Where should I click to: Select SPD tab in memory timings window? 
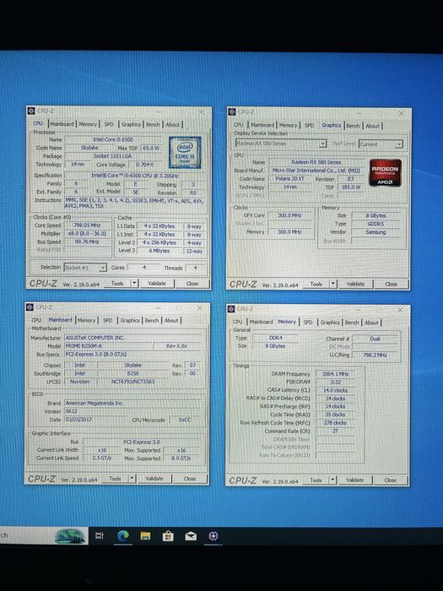click(x=308, y=323)
